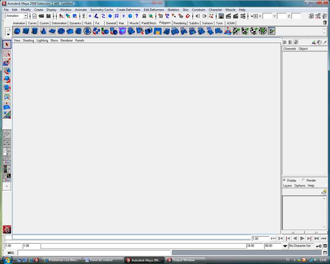330x264 pixels.
Task: Open the Skeleton menu
Action: click(x=173, y=9)
